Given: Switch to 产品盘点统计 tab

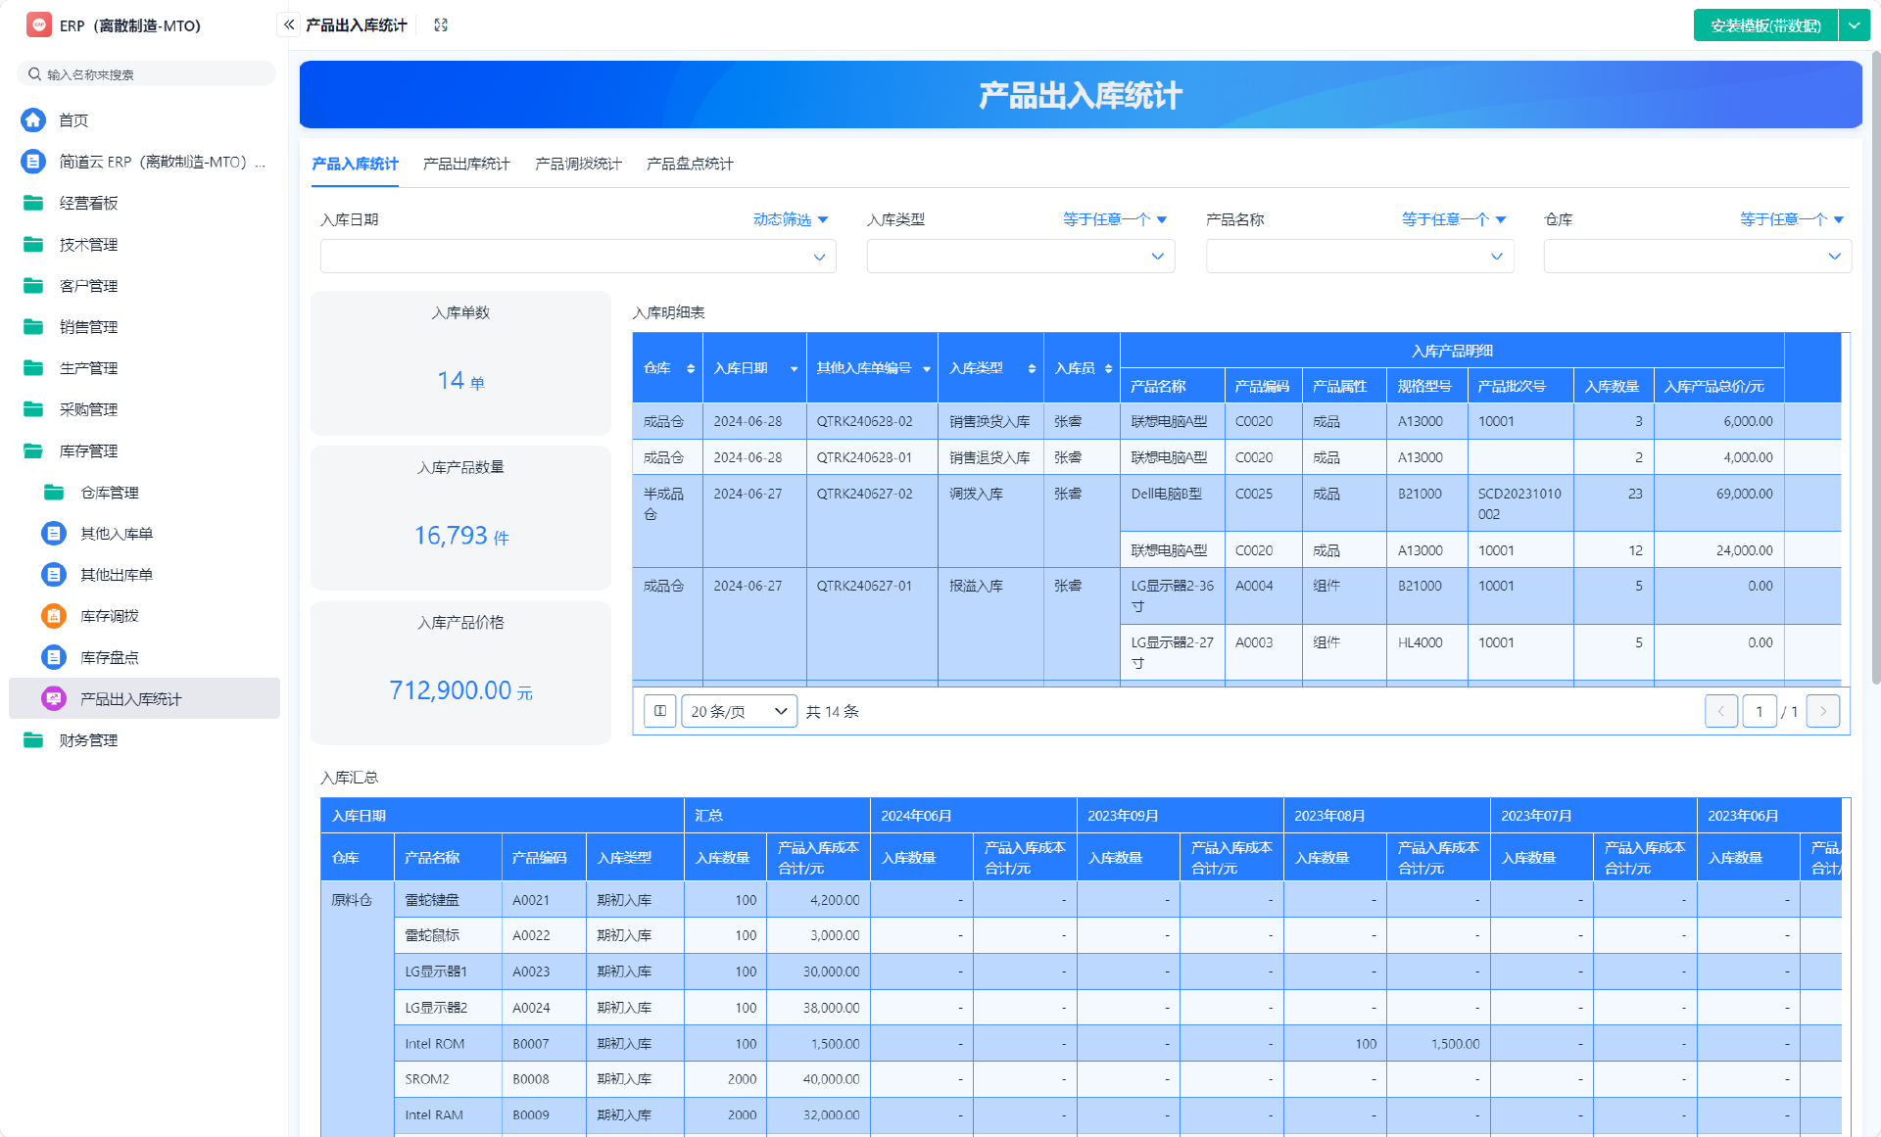Looking at the screenshot, I should point(690,164).
